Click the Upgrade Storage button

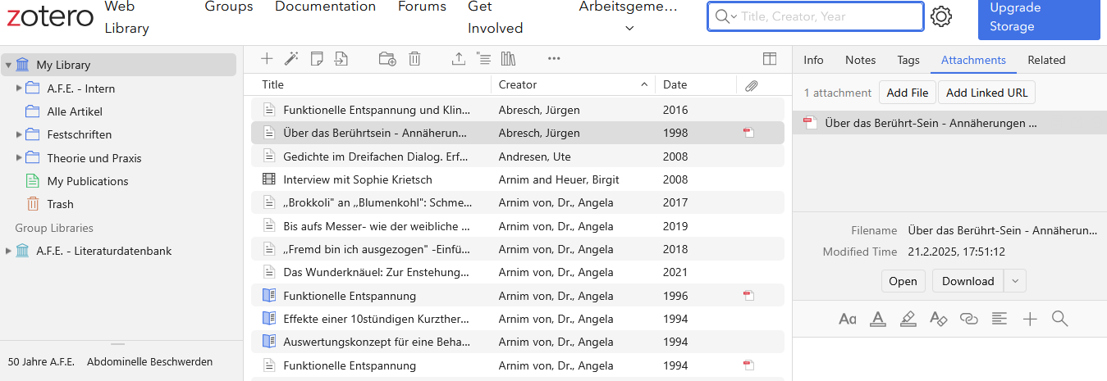point(1039,17)
